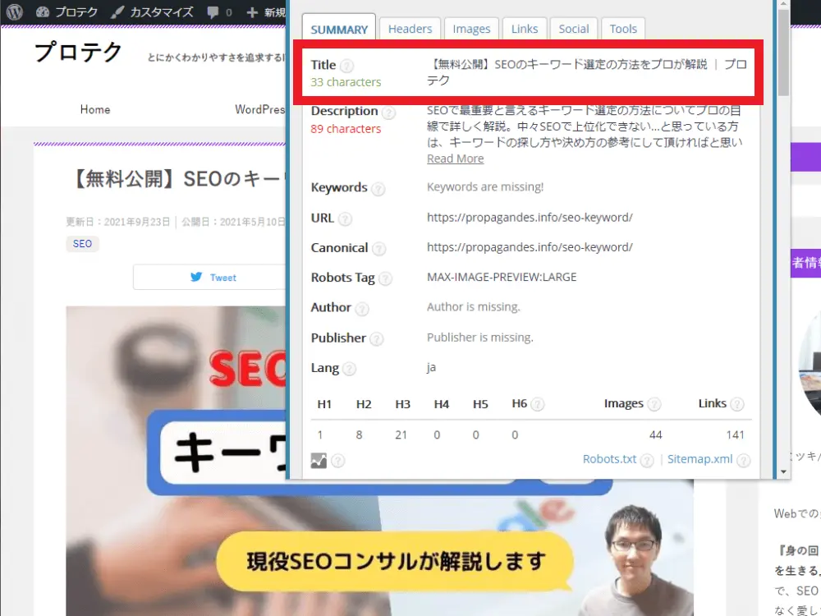Click the help icon beside H6 heading count
Image resolution: width=821 pixels, height=616 pixels.
click(538, 404)
